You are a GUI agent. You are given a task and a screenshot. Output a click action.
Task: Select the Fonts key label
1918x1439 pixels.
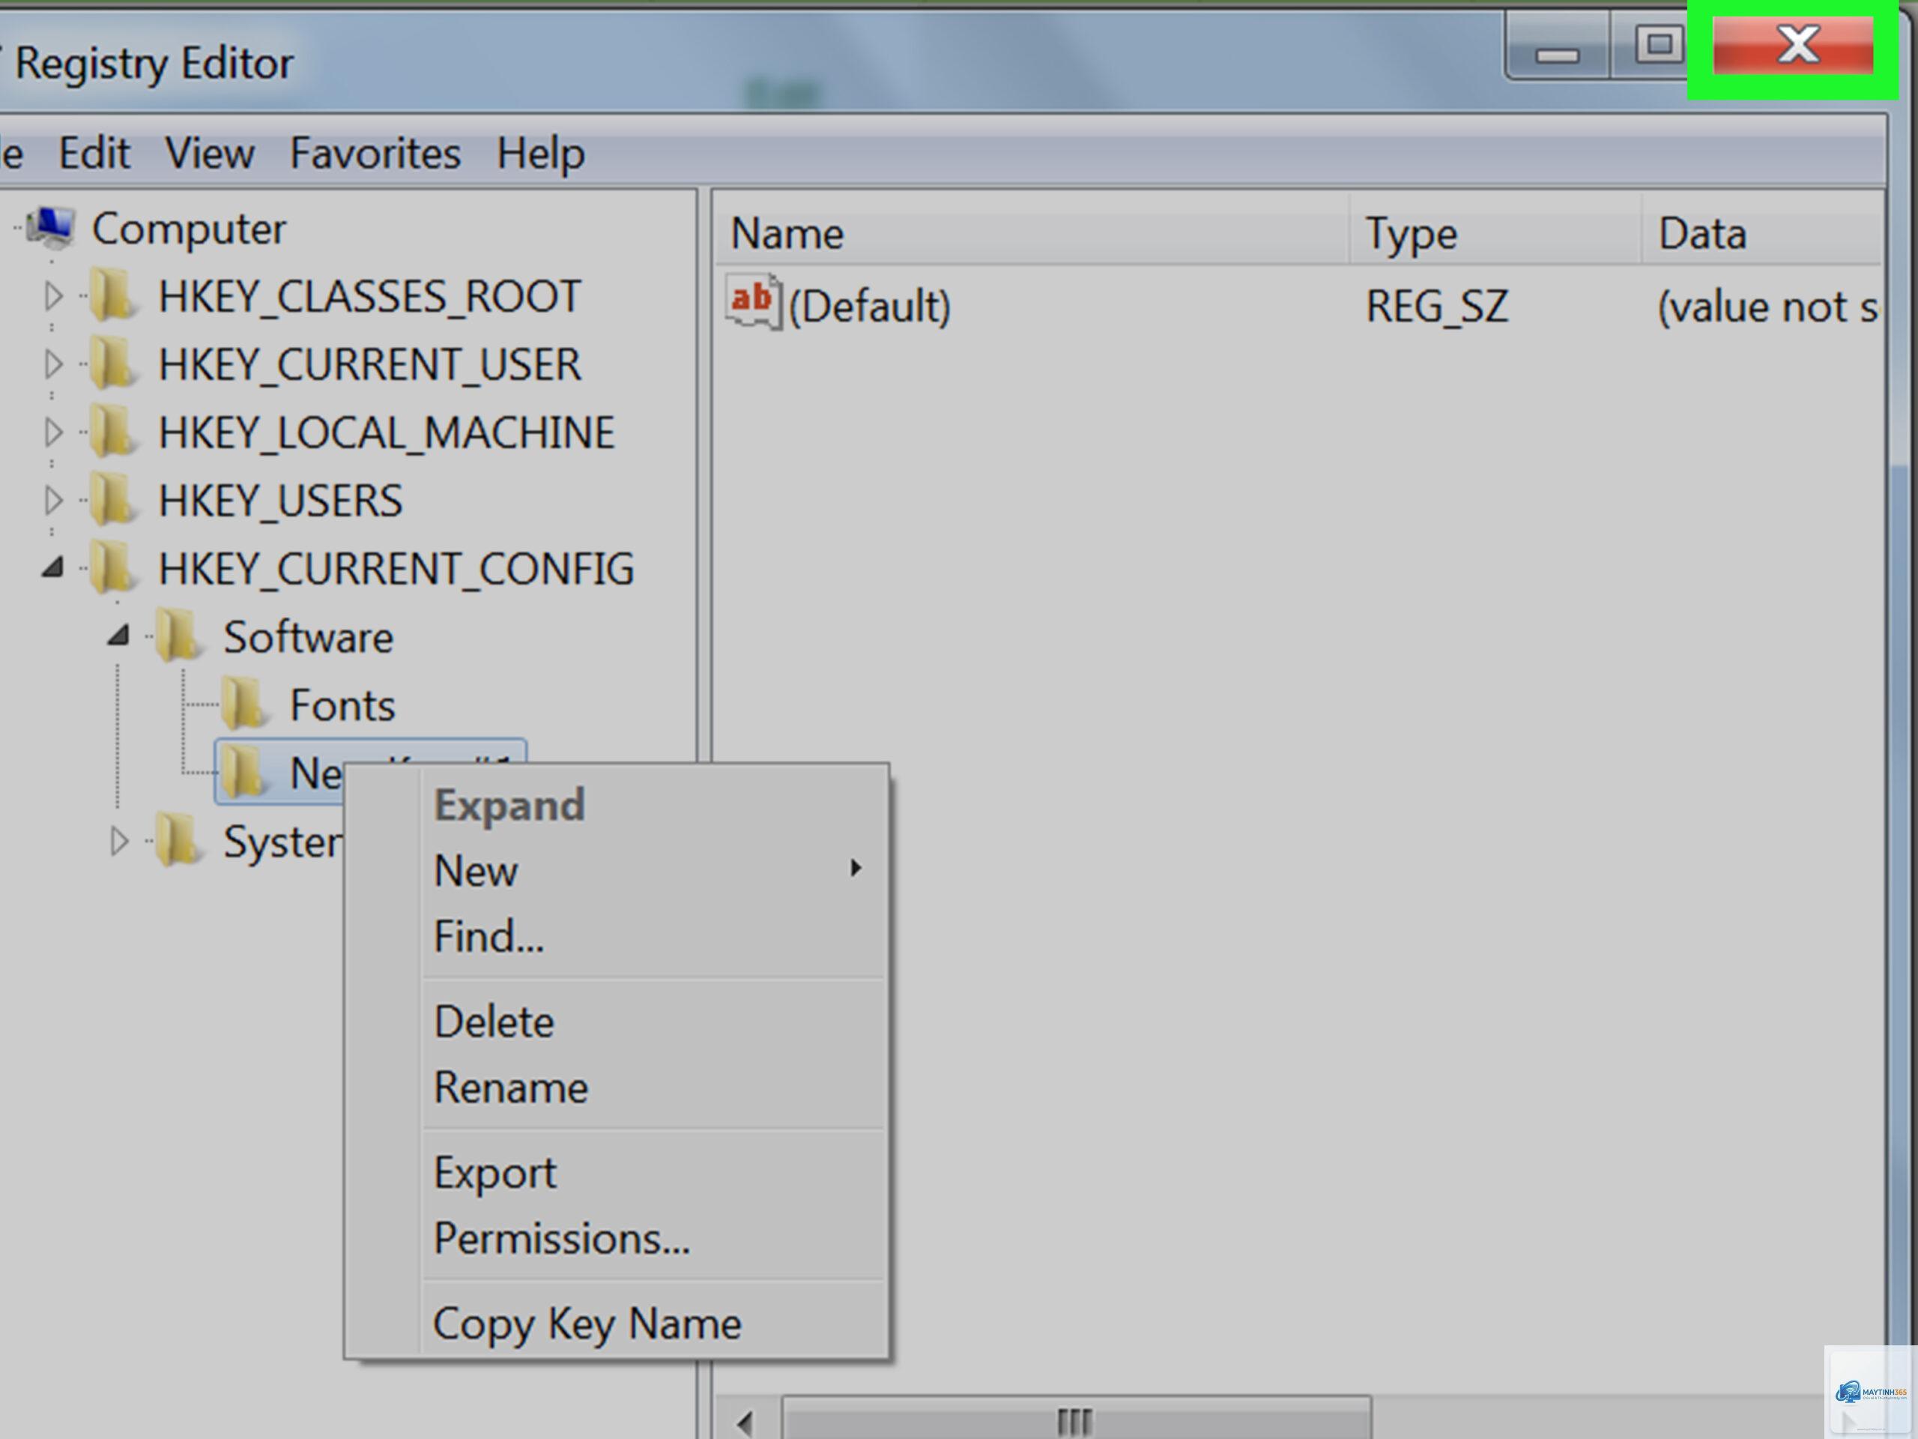[x=342, y=705]
